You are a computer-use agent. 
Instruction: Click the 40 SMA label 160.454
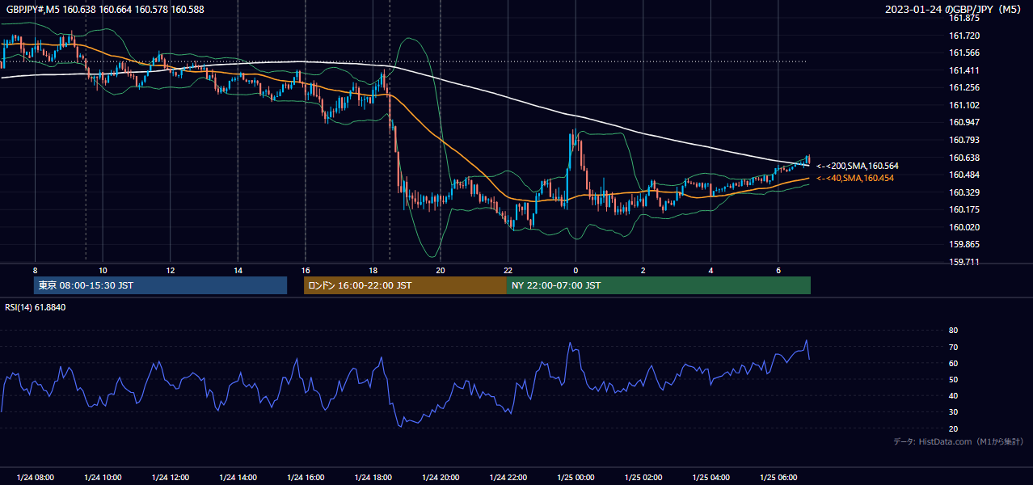coord(855,178)
